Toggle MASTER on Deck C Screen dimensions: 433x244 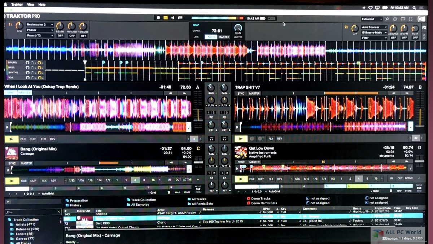click(26, 163)
